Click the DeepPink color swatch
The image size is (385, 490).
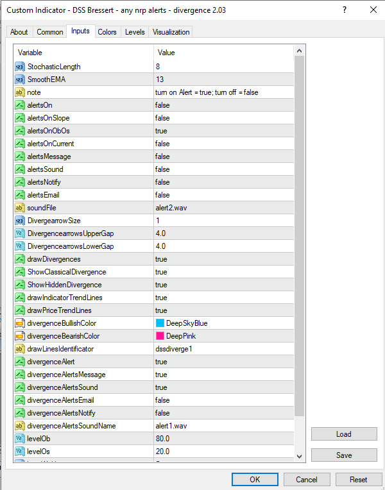[x=160, y=336]
